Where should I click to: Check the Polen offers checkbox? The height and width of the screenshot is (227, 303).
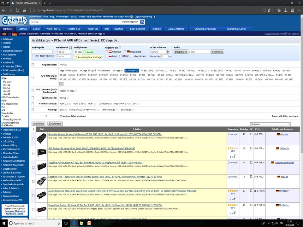coord(107,56)
